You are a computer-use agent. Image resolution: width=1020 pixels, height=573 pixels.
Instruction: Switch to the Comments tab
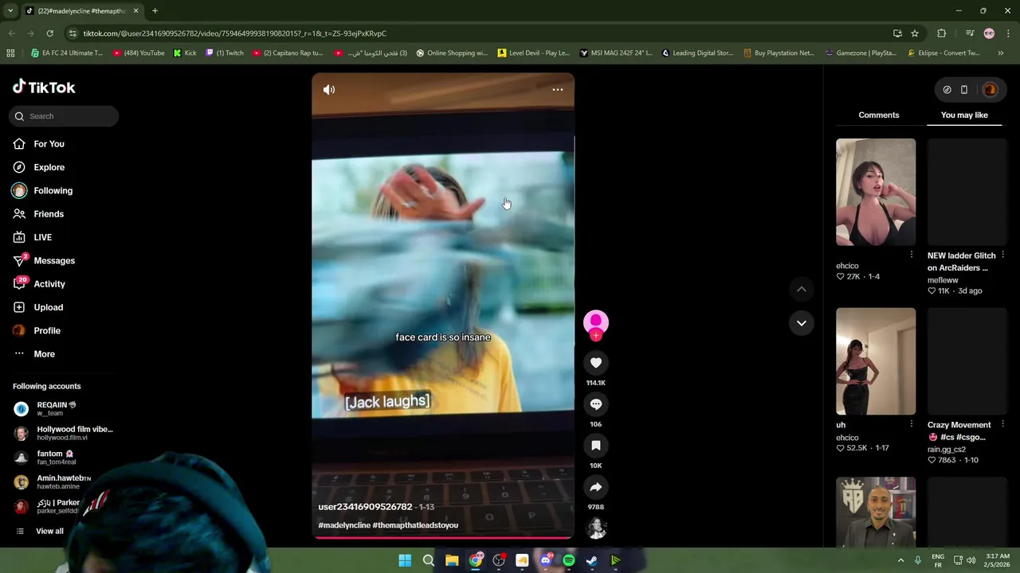click(879, 115)
